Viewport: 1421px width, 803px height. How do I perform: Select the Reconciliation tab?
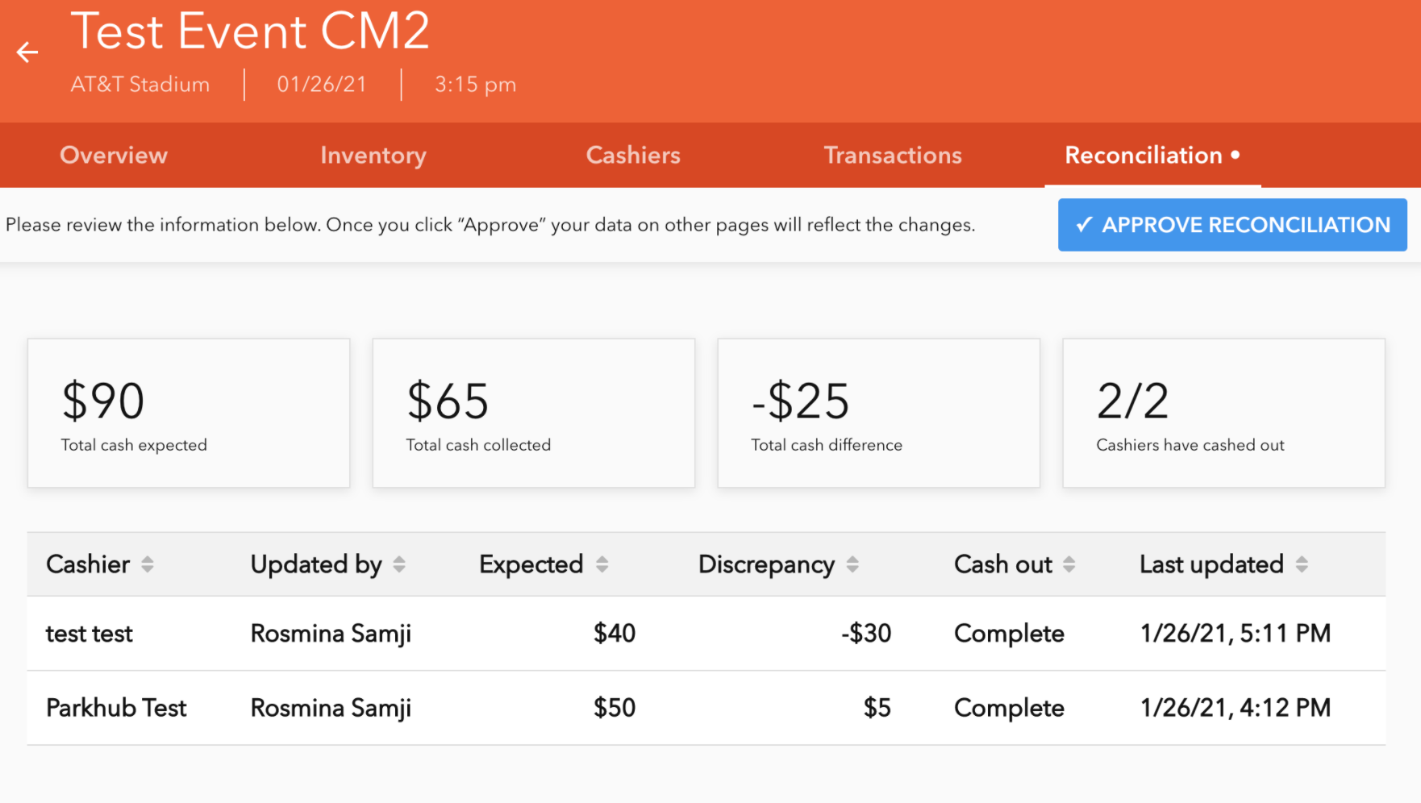[x=1152, y=155]
